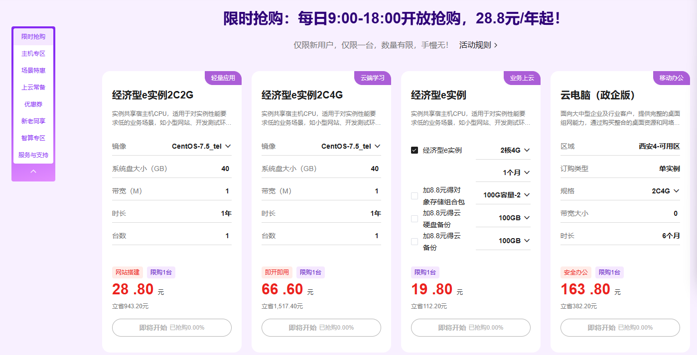The width and height of the screenshot is (697, 355).
Task: Enable 加8.8元得对象存储组合包 checkbox
Action: coord(415,196)
